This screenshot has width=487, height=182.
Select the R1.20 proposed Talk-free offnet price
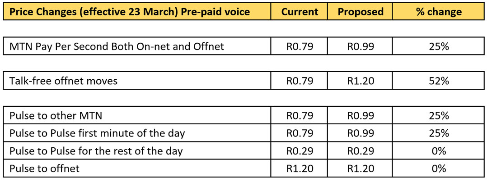coord(360,81)
